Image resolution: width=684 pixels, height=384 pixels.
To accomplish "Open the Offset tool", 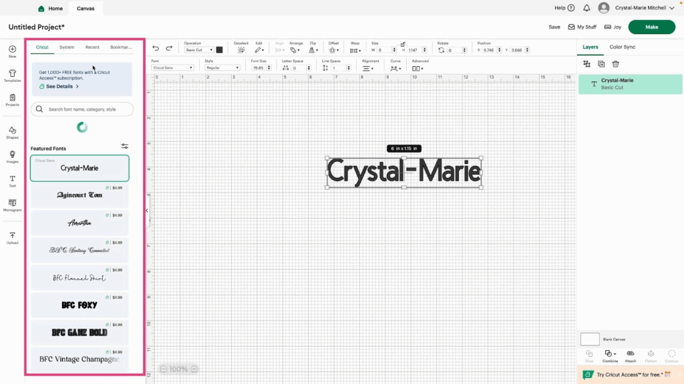I will 334,50.
